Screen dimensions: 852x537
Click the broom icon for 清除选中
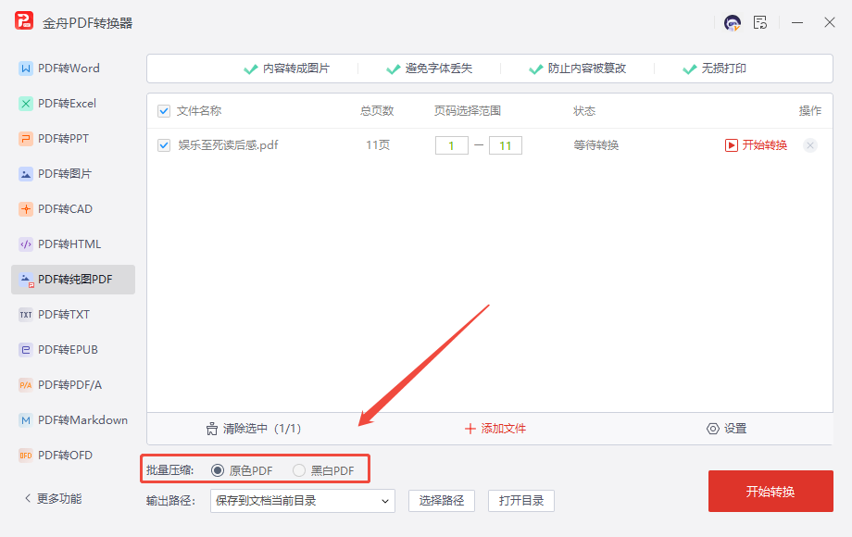tap(212, 429)
